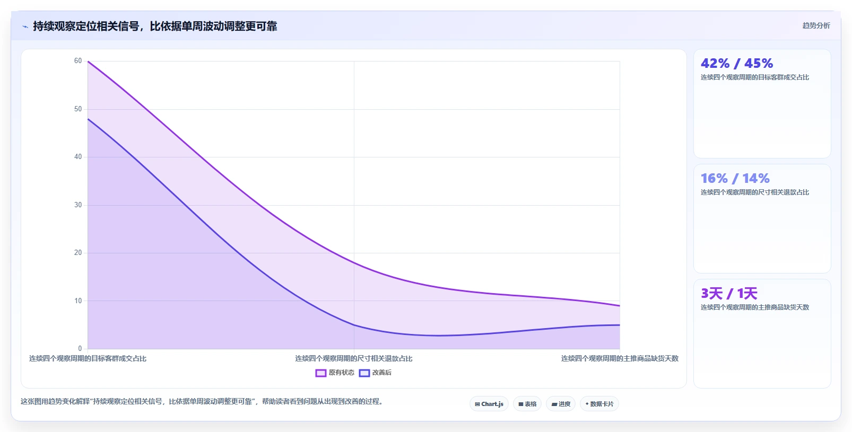
Task: Click the y-axis label 50
Action: [78, 109]
